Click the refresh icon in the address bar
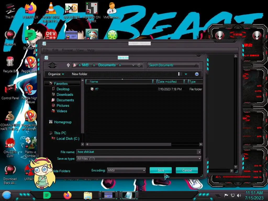Image resolution: width=268 pixels, height=201 pixels. tap(139, 65)
